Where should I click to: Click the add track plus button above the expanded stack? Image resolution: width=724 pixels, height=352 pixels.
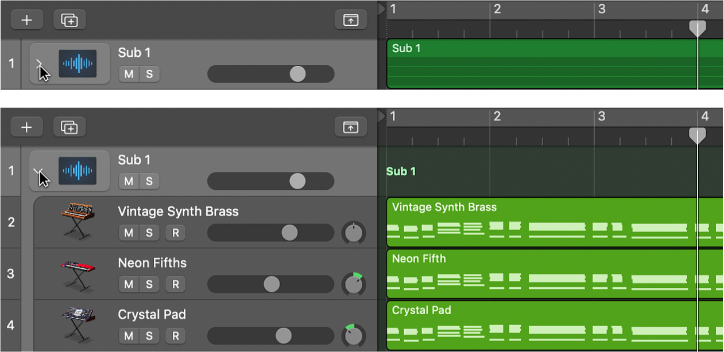26,127
